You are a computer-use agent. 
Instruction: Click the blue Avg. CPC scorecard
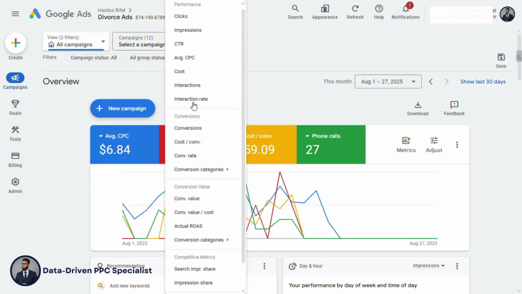(x=125, y=145)
